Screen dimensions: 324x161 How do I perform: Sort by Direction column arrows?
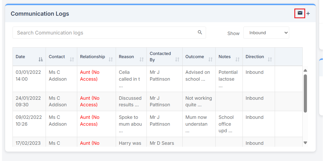click(270, 60)
